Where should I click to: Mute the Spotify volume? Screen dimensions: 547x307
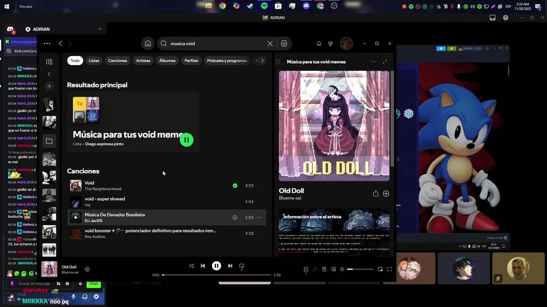(x=342, y=269)
